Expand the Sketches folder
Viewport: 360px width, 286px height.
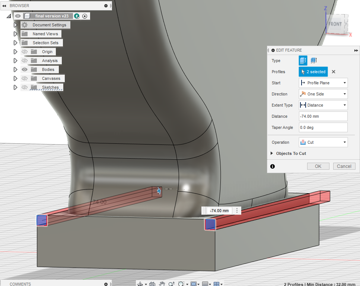(x=15, y=88)
